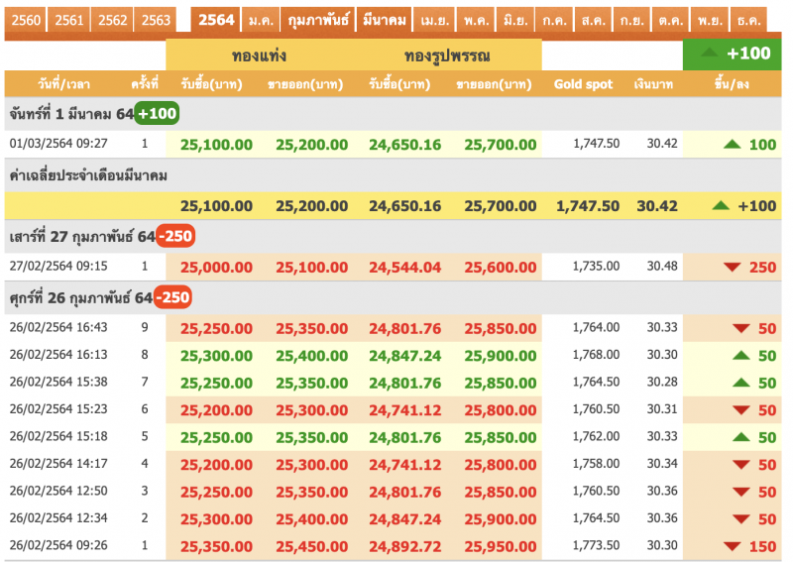Click the จันทร์ที่ 1 มีนาคม 64 date heading
This screenshot has height=562, width=793.
click(71, 114)
